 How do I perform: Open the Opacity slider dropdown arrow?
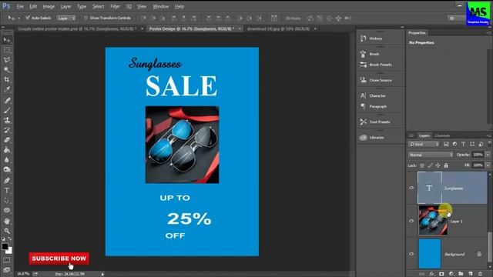tap(488, 155)
